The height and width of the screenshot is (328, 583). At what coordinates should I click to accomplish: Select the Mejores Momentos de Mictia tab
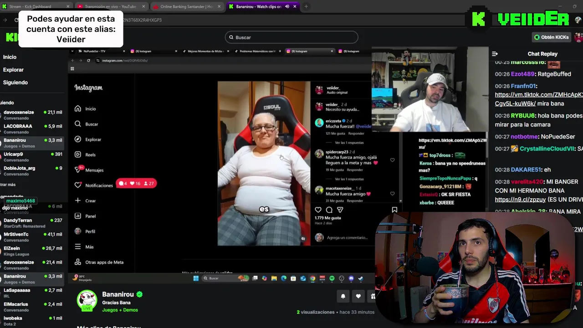tap(206, 51)
